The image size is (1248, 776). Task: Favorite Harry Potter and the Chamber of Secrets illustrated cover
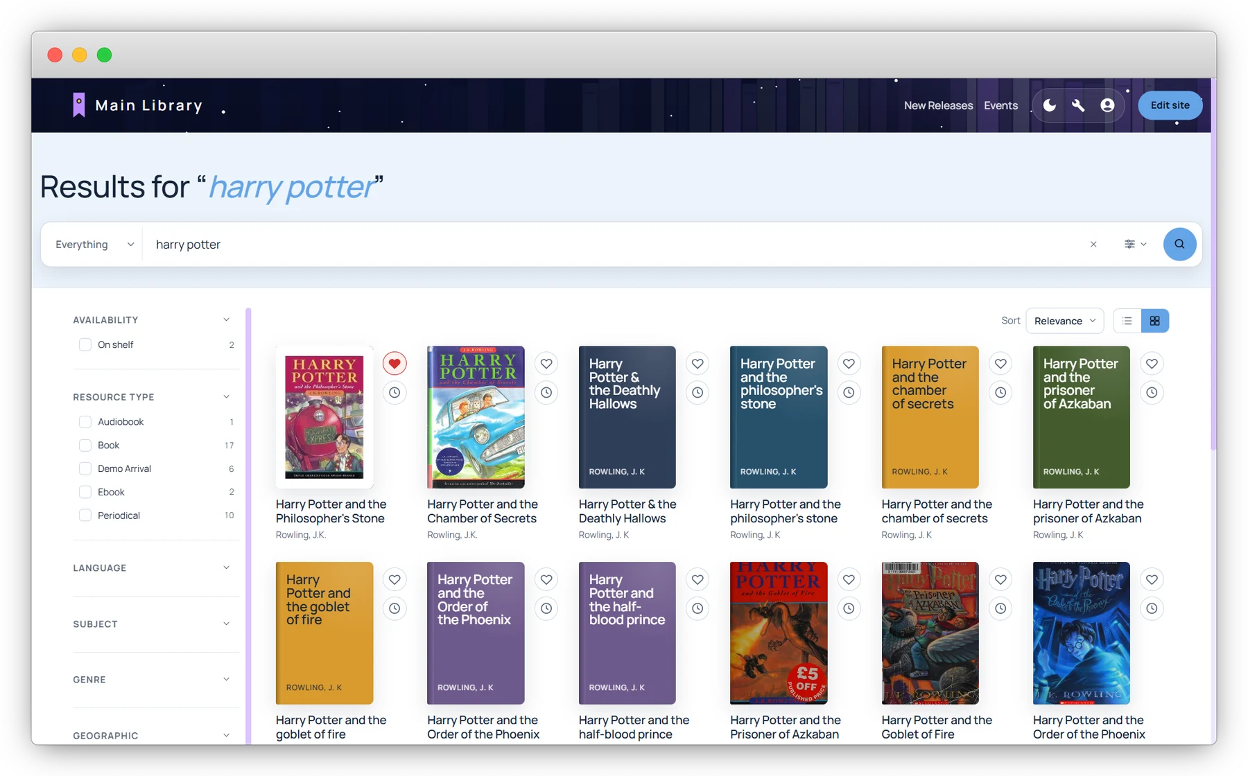pyautogui.click(x=546, y=364)
